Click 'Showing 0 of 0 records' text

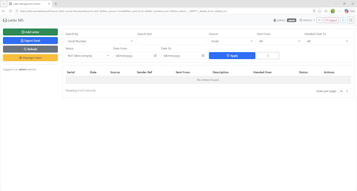point(81,91)
